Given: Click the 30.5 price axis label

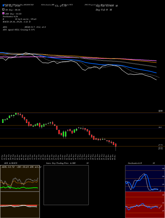Looking at the screenshot, I should coord(160,127).
